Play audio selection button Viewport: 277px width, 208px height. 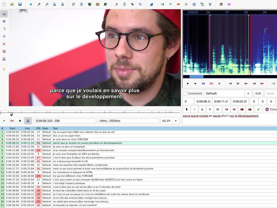coord(203,83)
